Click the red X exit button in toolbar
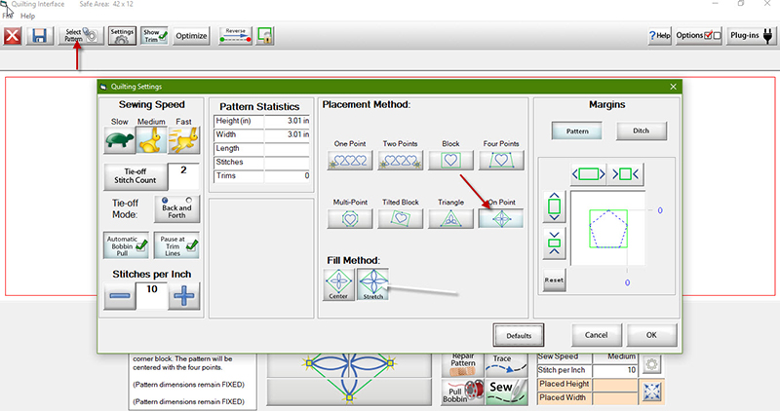Viewport: 780px width, 411px height. [13, 36]
